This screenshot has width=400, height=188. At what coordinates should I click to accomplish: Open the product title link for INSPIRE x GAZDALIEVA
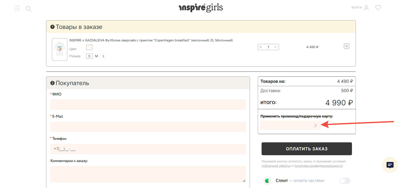151,40
